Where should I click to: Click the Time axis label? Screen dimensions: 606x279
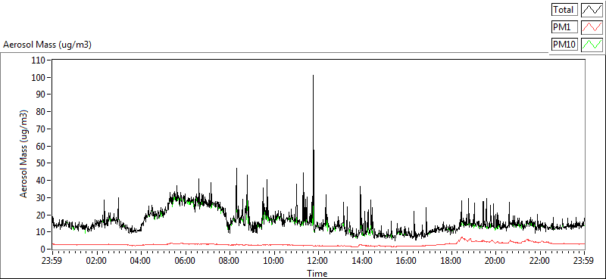point(317,274)
